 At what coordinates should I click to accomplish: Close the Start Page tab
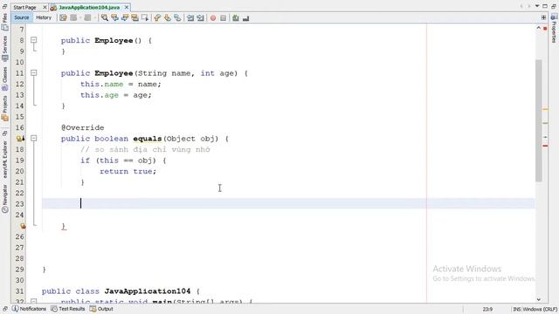(45, 7)
